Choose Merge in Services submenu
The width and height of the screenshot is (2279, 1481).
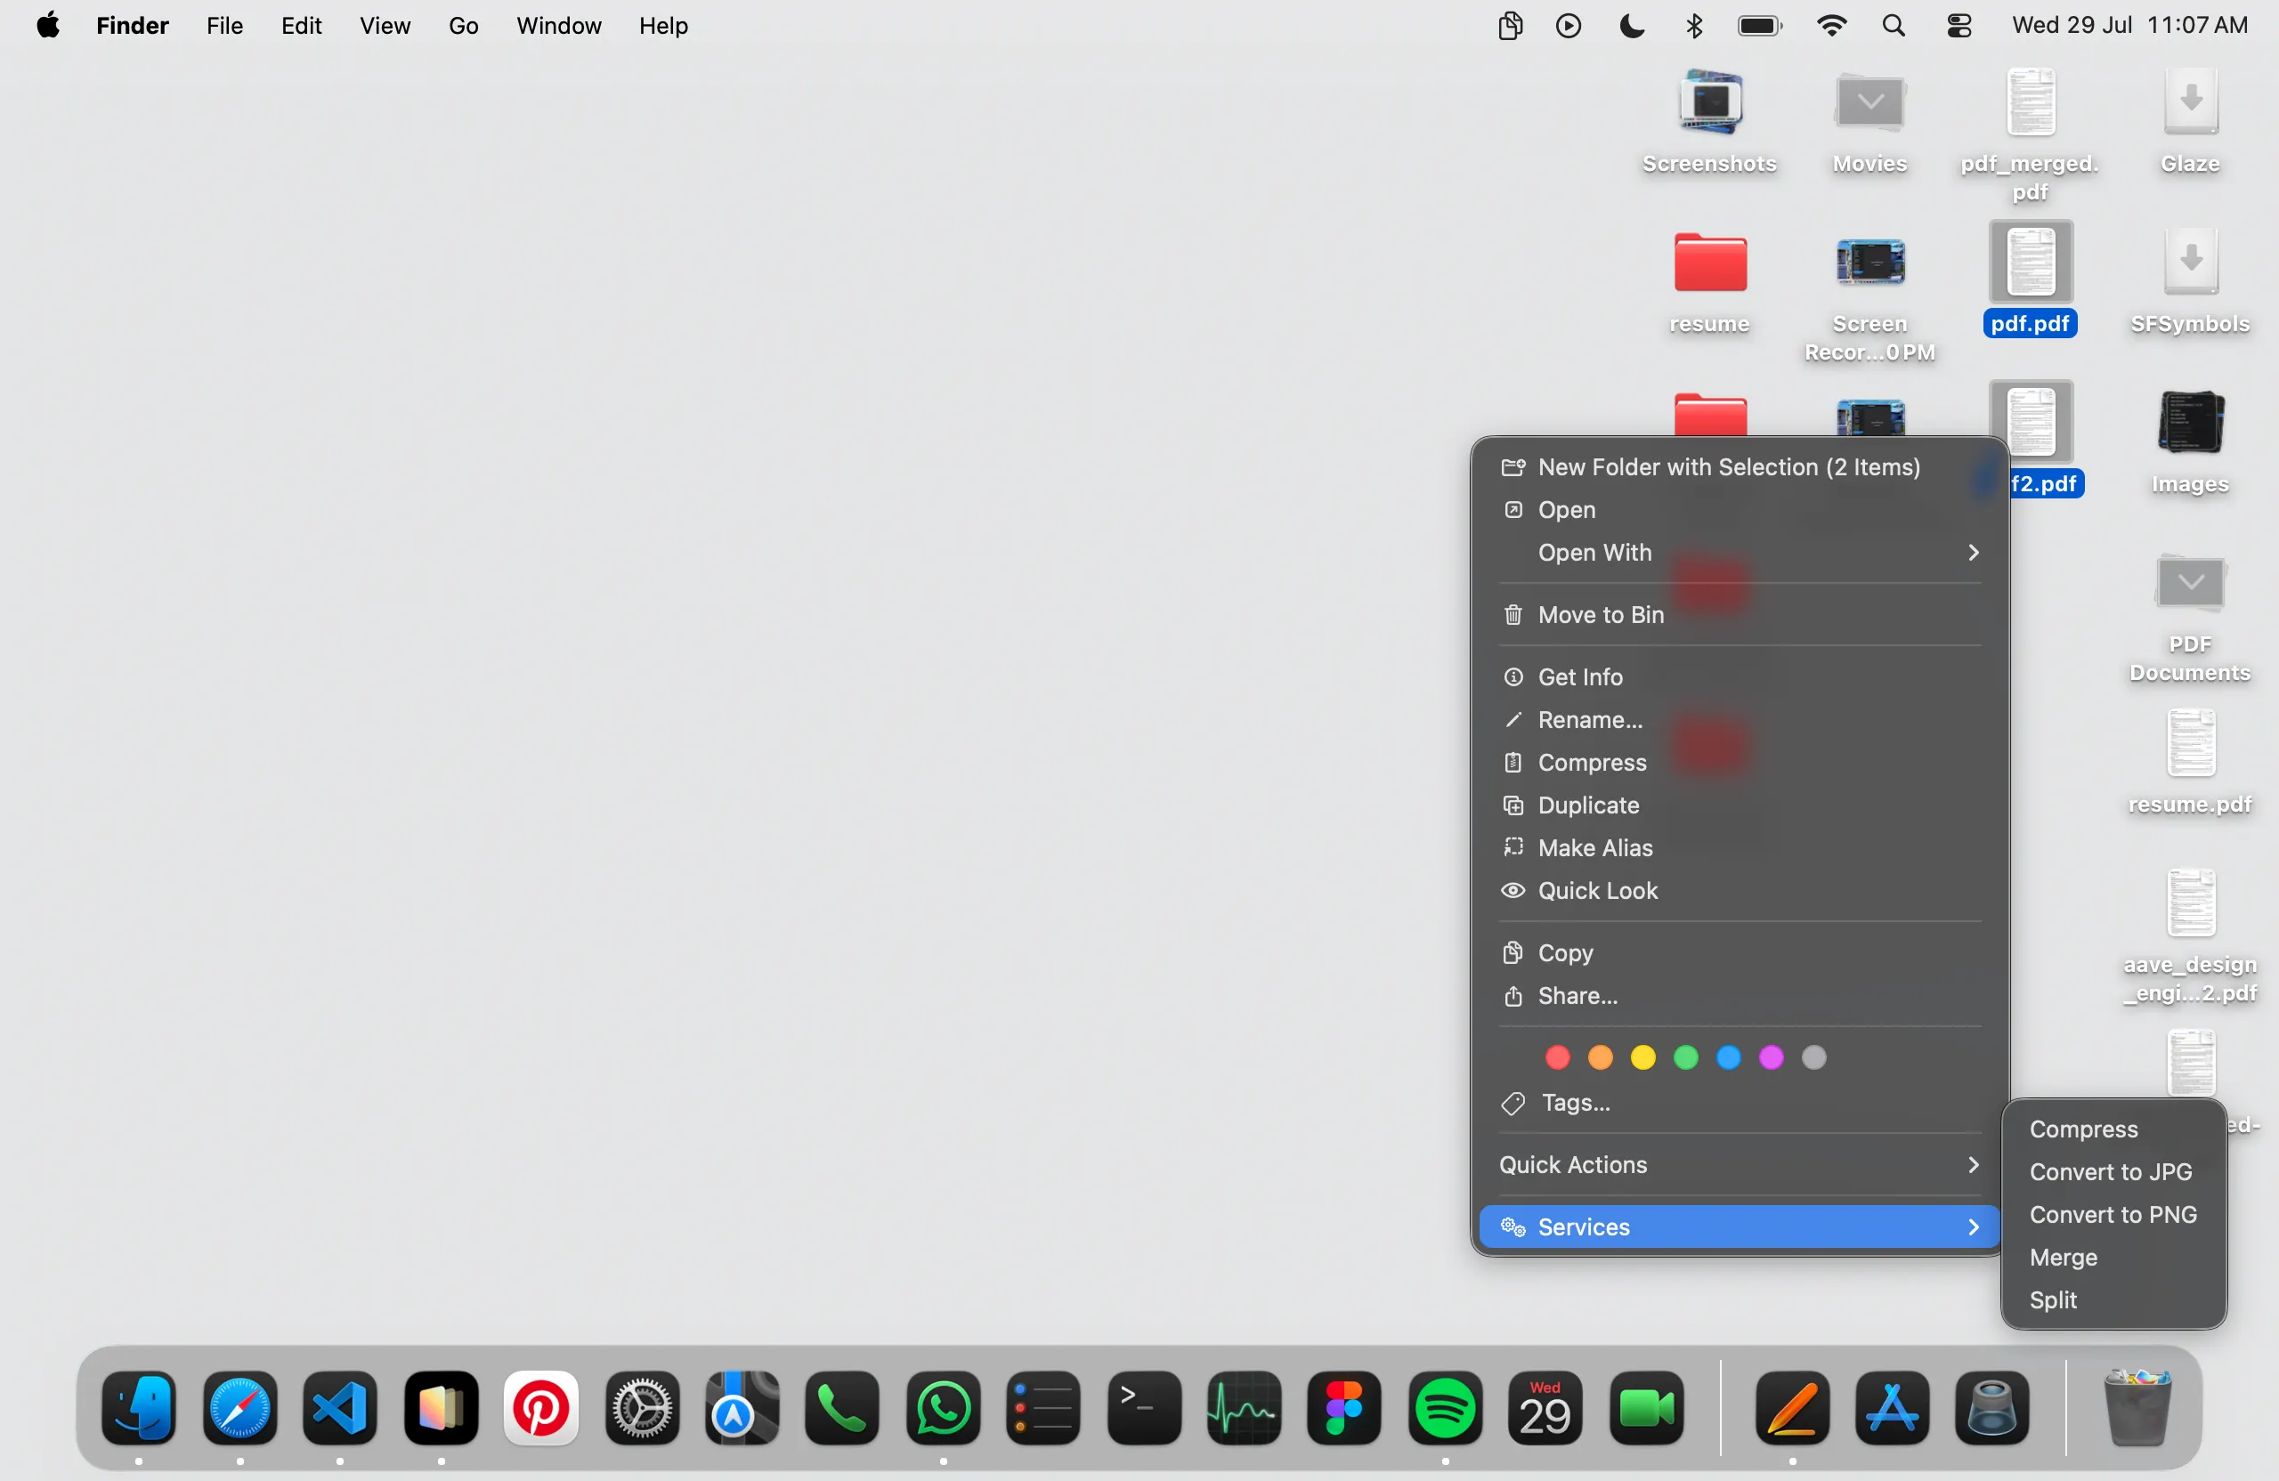click(x=2113, y=1258)
